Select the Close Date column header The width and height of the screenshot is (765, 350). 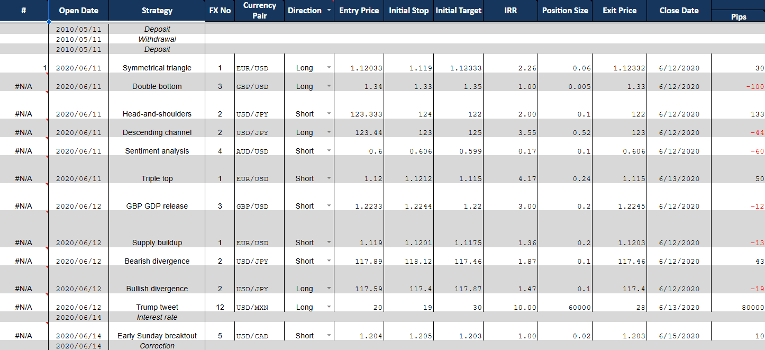click(x=679, y=11)
